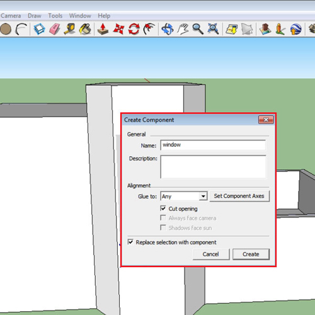Select the Arc tool

[21, 29]
